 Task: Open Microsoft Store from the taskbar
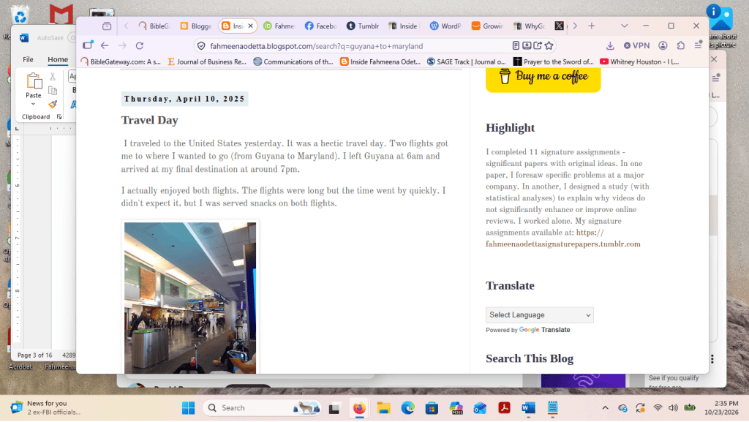[x=432, y=408]
